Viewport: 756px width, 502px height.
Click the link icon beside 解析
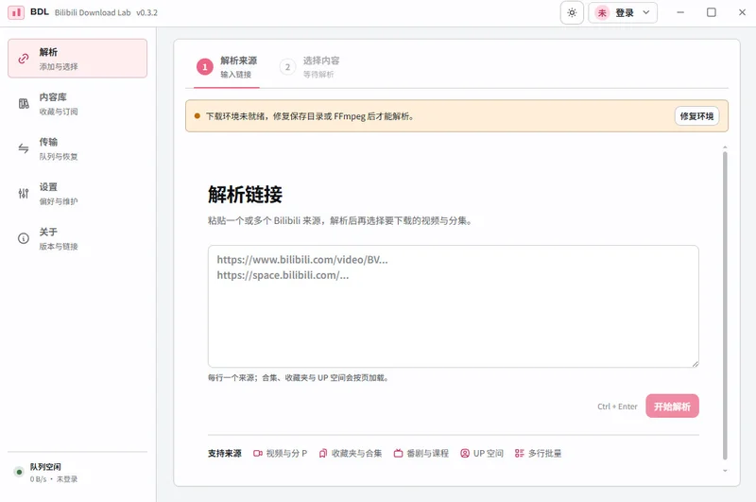[23, 59]
